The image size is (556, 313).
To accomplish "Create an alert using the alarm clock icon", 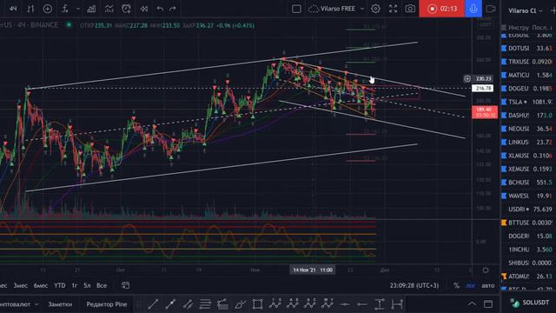I will 126,9.
